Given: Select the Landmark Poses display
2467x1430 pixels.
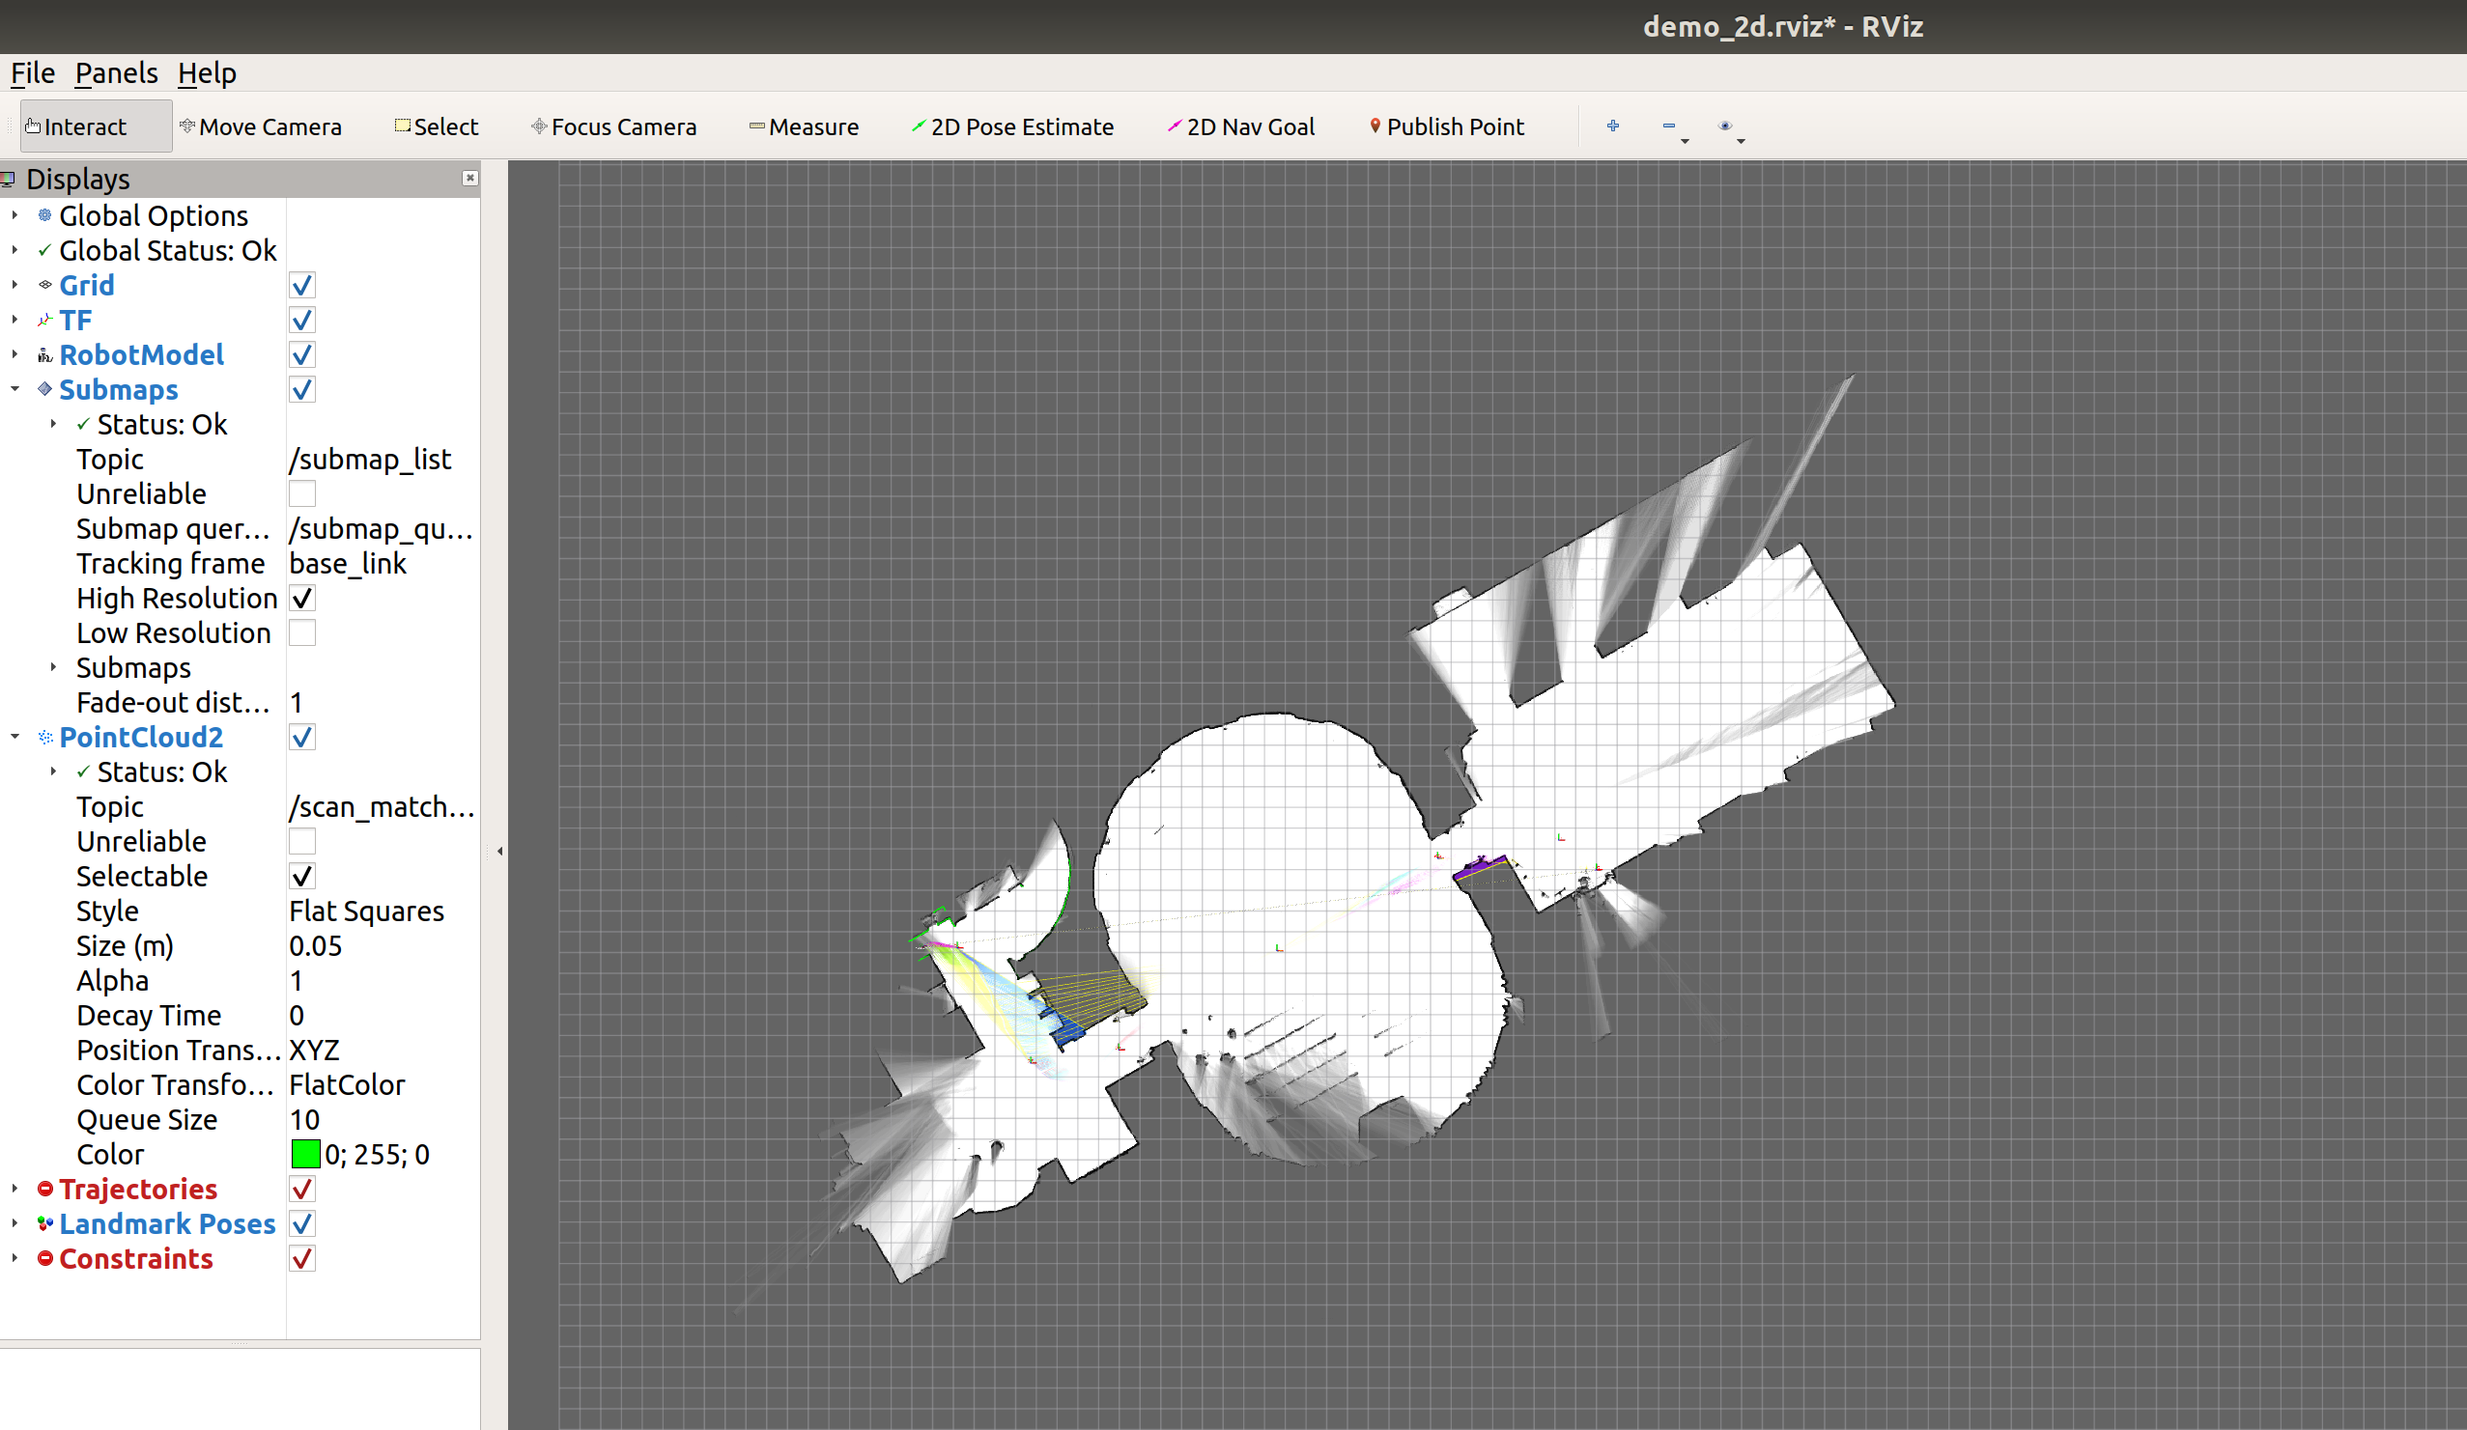Looking at the screenshot, I should click(x=166, y=1224).
